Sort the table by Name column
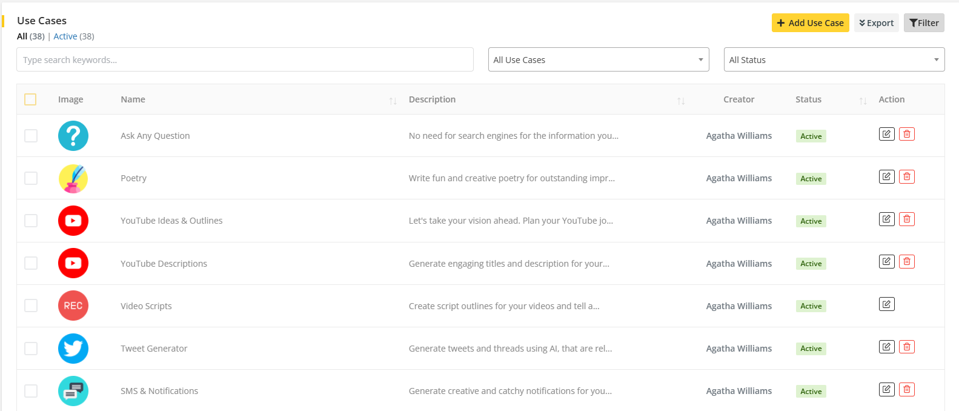Image resolution: width=959 pixels, height=411 pixels. click(x=393, y=101)
